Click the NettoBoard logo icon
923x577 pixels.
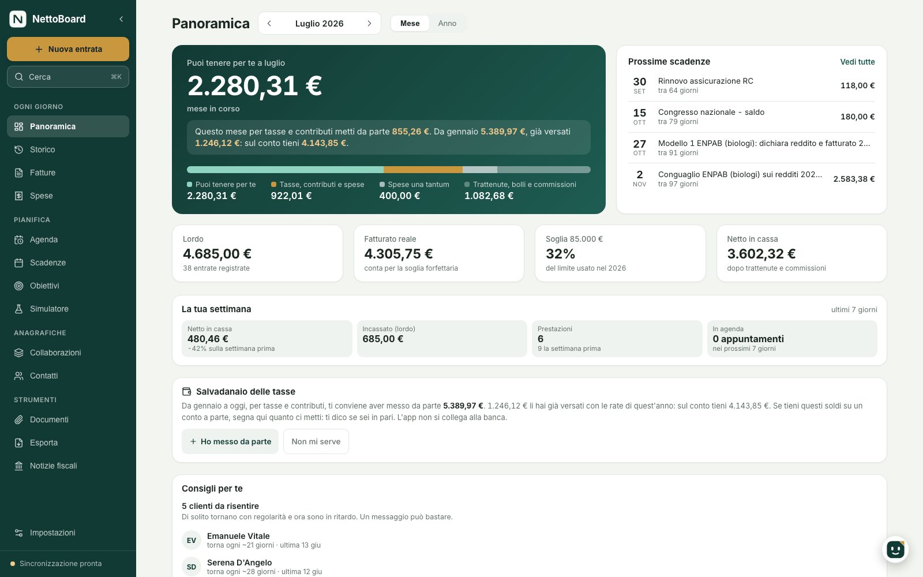[x=18, y=19]
